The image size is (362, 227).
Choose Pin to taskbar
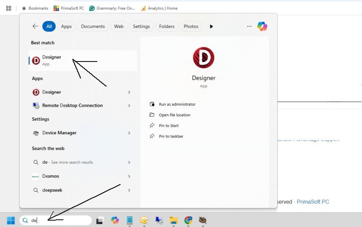[171, 137]
